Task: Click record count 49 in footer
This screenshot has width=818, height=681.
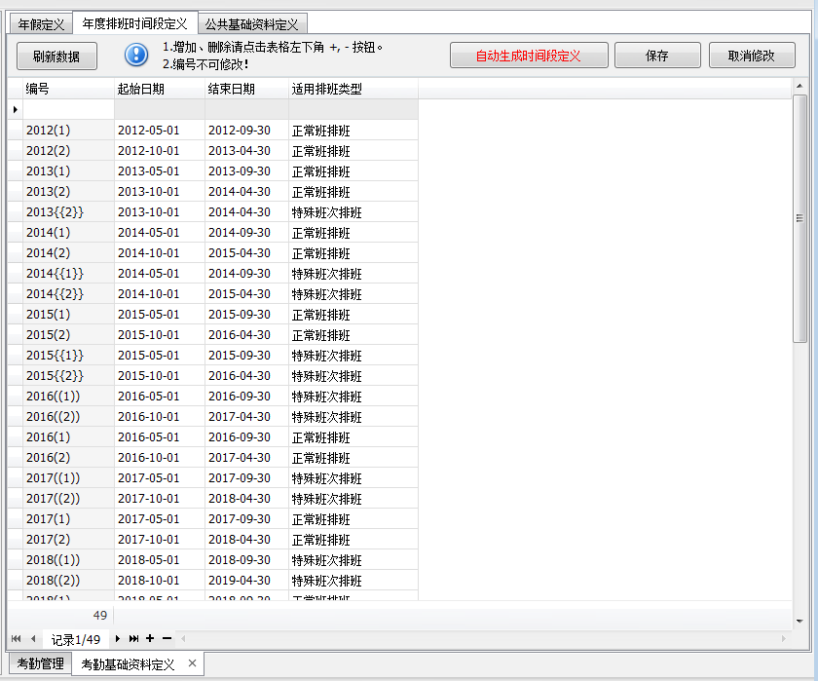Action: pyautogui.click(x=99, y=616)
